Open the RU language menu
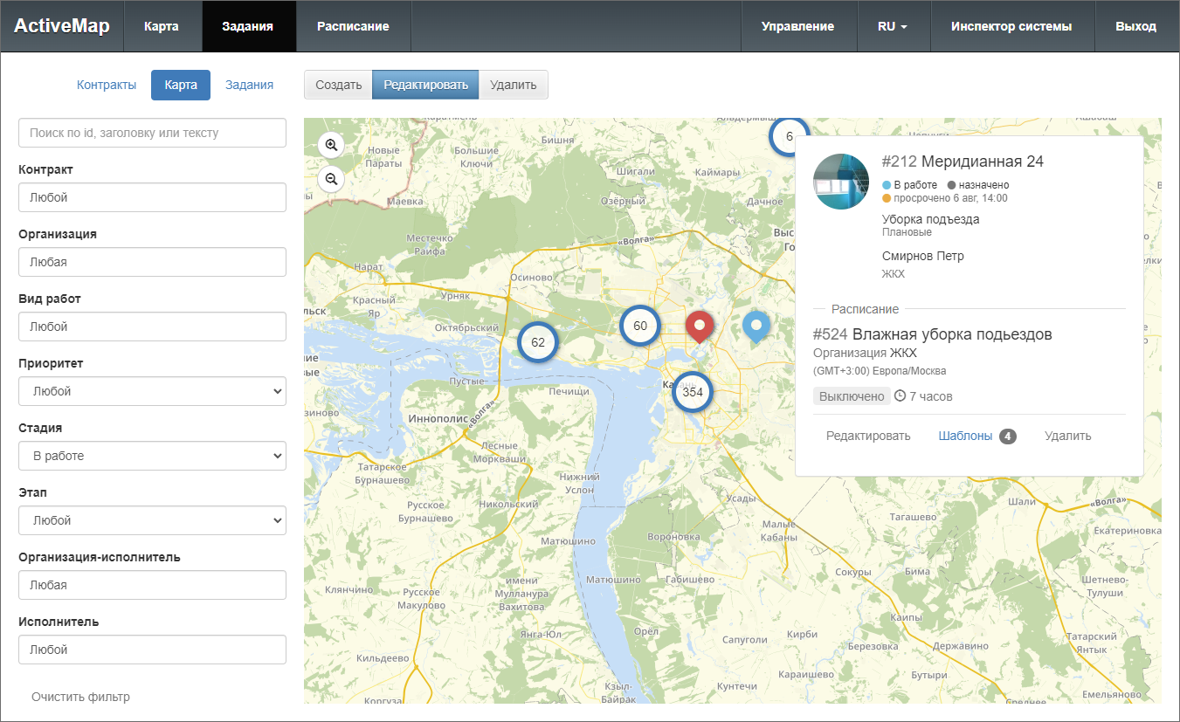The image size is (1180, 722). coord(893,26)
